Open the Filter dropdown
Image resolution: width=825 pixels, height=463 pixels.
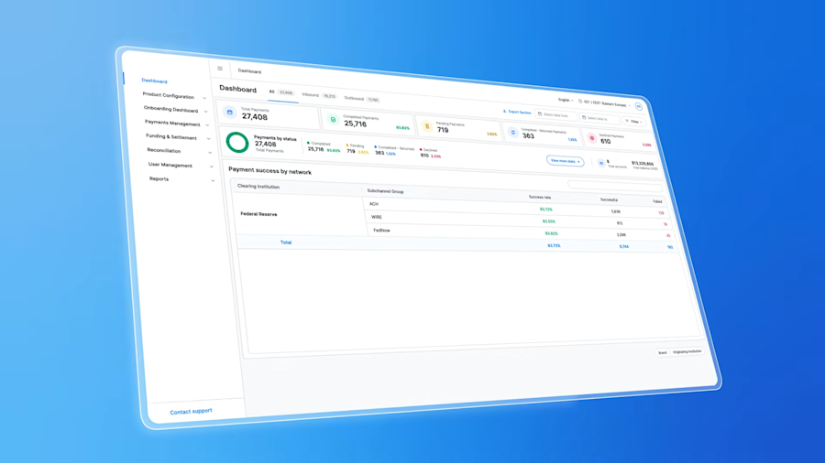click(x=633, y=122)
